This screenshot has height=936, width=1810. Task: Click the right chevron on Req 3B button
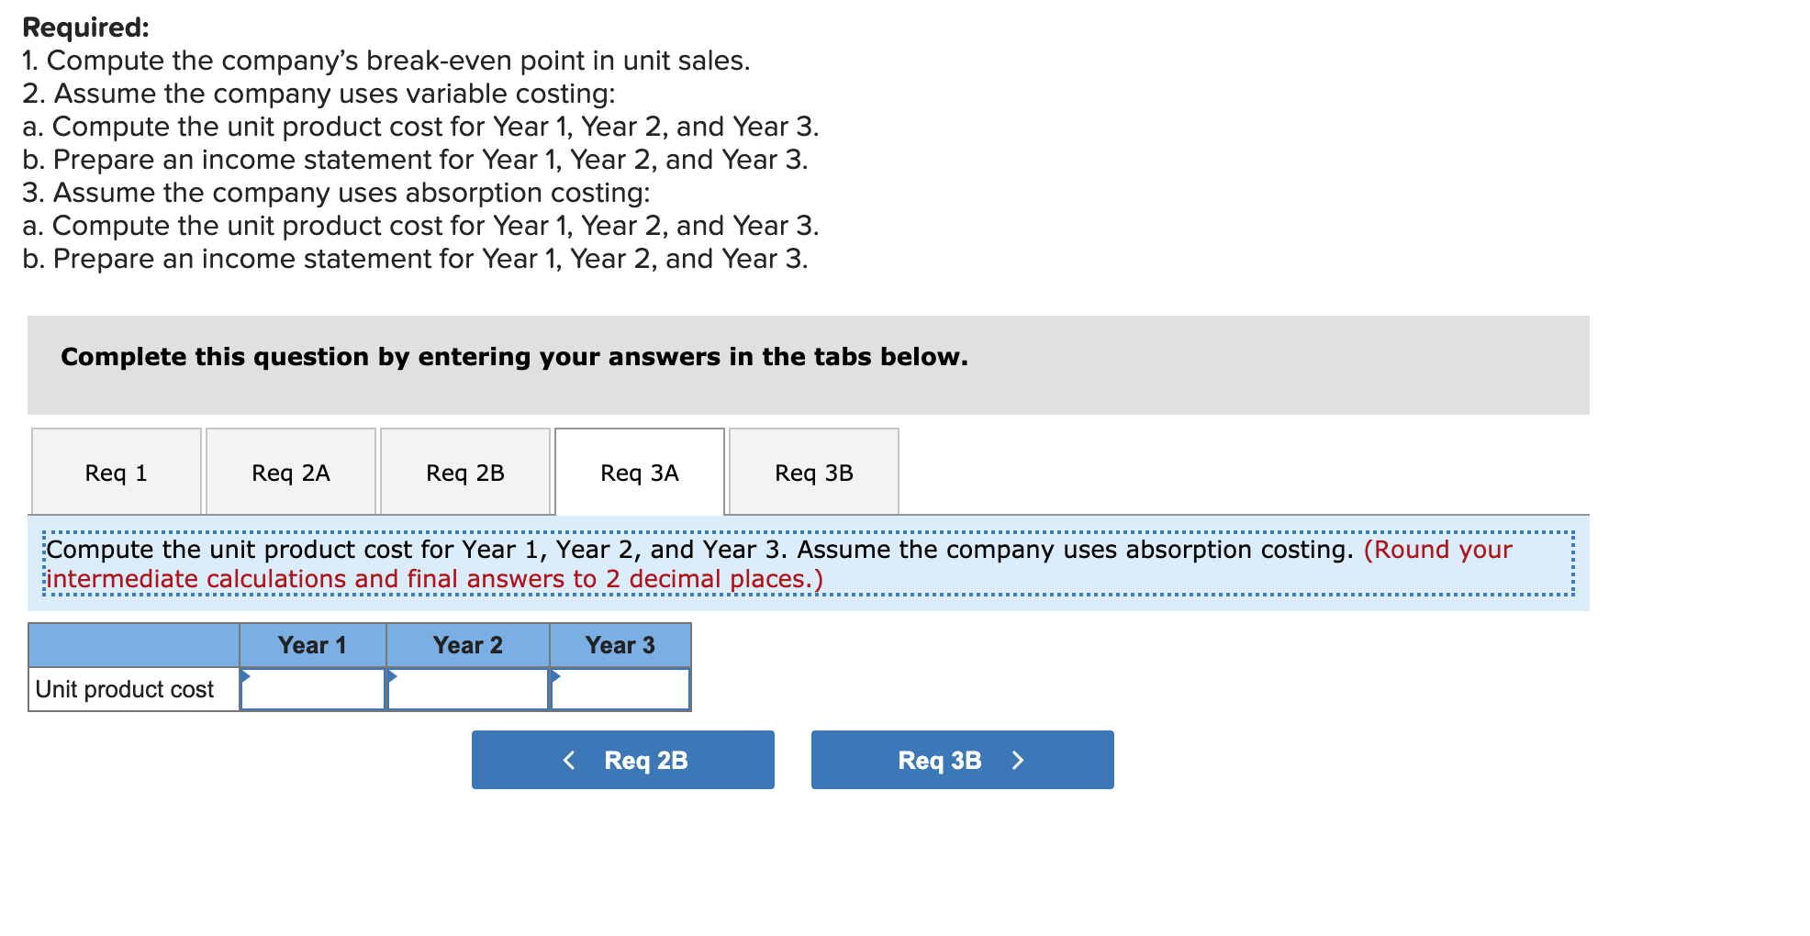pos(1017,759)
